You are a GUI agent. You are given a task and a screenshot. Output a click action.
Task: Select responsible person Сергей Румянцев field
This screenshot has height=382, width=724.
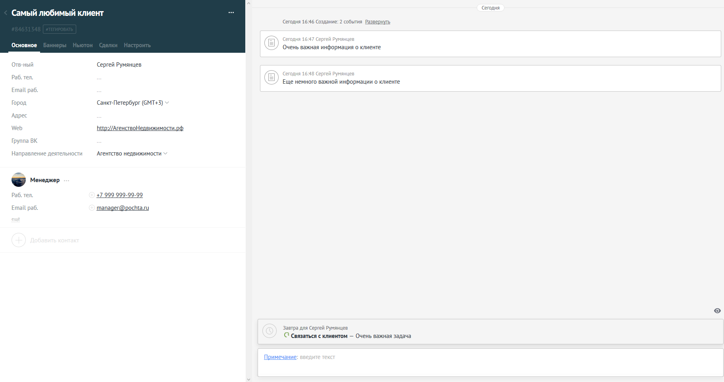pyautogui.click(x=119, y=65)
